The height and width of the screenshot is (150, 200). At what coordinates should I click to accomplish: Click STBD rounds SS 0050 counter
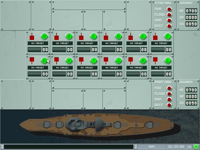(191, 24)
